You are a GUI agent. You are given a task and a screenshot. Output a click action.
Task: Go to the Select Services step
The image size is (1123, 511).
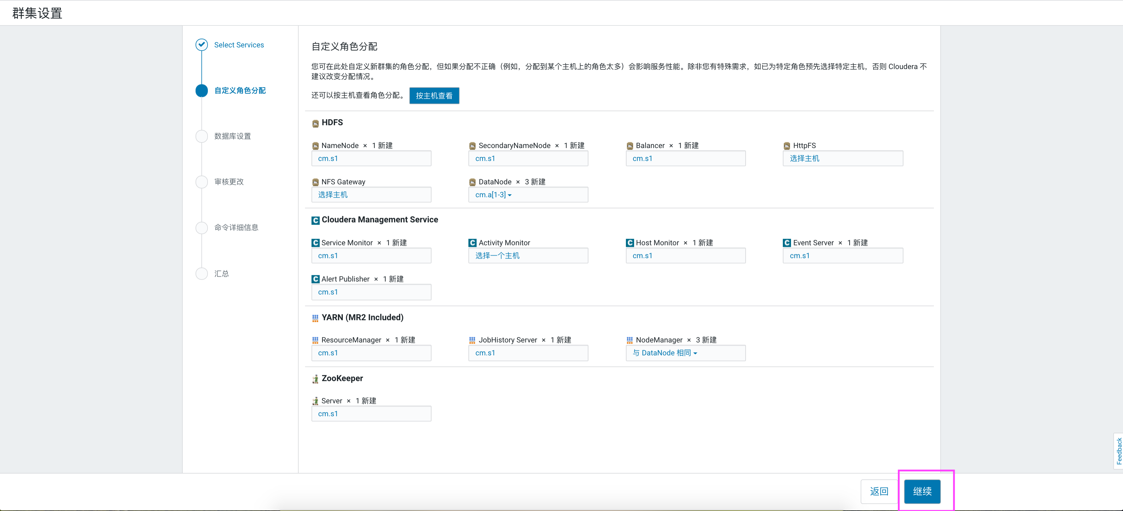pos(239,45)
